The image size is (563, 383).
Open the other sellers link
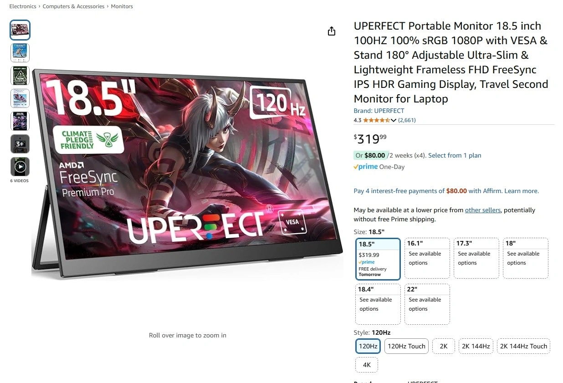(x=483, y=210)
